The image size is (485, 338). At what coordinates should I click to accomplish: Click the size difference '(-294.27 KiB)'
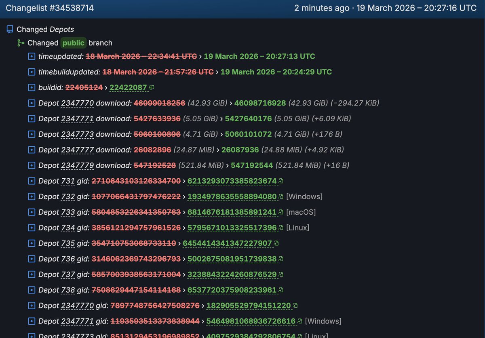coord(355,103)
